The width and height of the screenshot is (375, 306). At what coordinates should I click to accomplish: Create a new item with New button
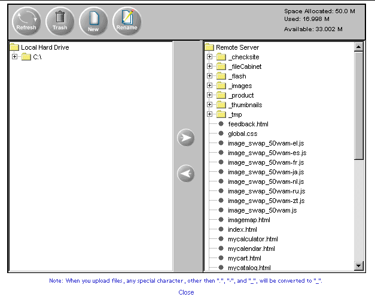tap(93, 22)
